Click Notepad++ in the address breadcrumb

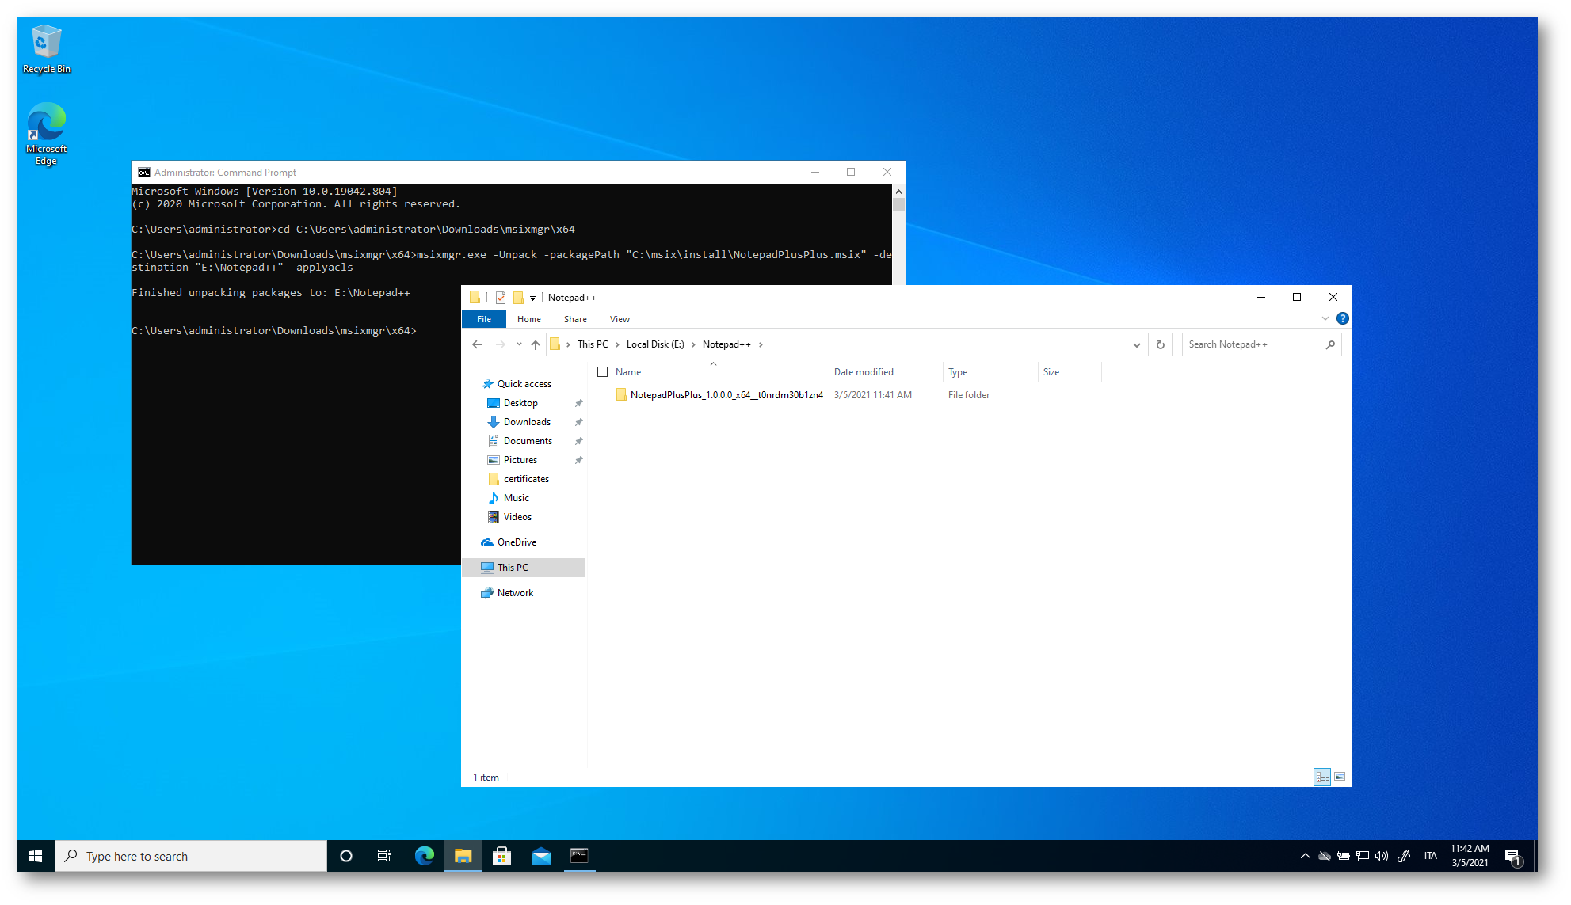point(726,344)
